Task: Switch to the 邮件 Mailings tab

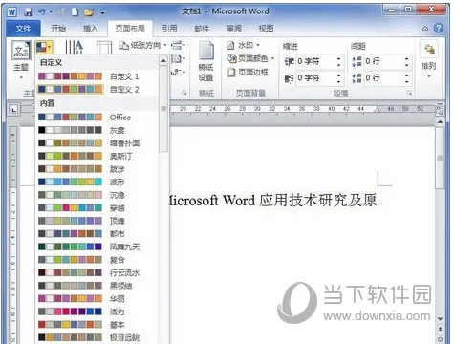Action: tap(202, 29)
